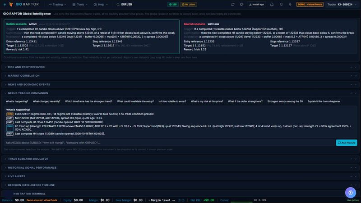Click the refresh icon in the top bar

233,5
